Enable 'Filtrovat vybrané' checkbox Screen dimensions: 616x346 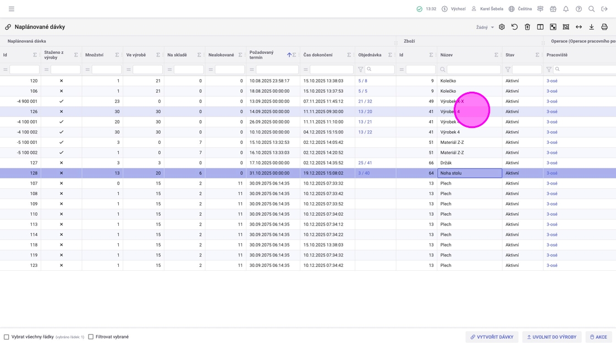point(91,337)
